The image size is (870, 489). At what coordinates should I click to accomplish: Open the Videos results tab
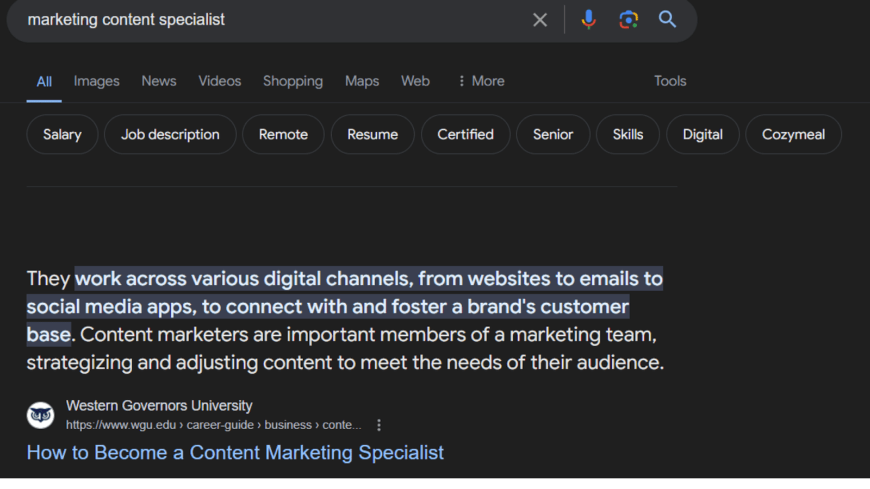tap(220, 81)
